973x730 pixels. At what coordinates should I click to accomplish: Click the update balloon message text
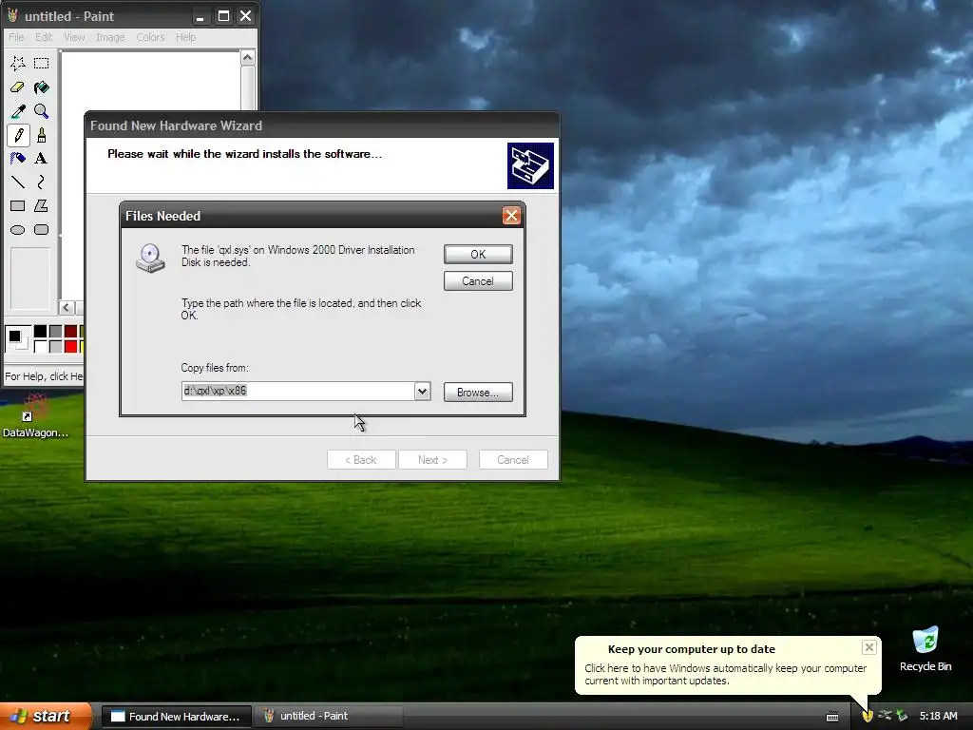click(x=725, y=675)
